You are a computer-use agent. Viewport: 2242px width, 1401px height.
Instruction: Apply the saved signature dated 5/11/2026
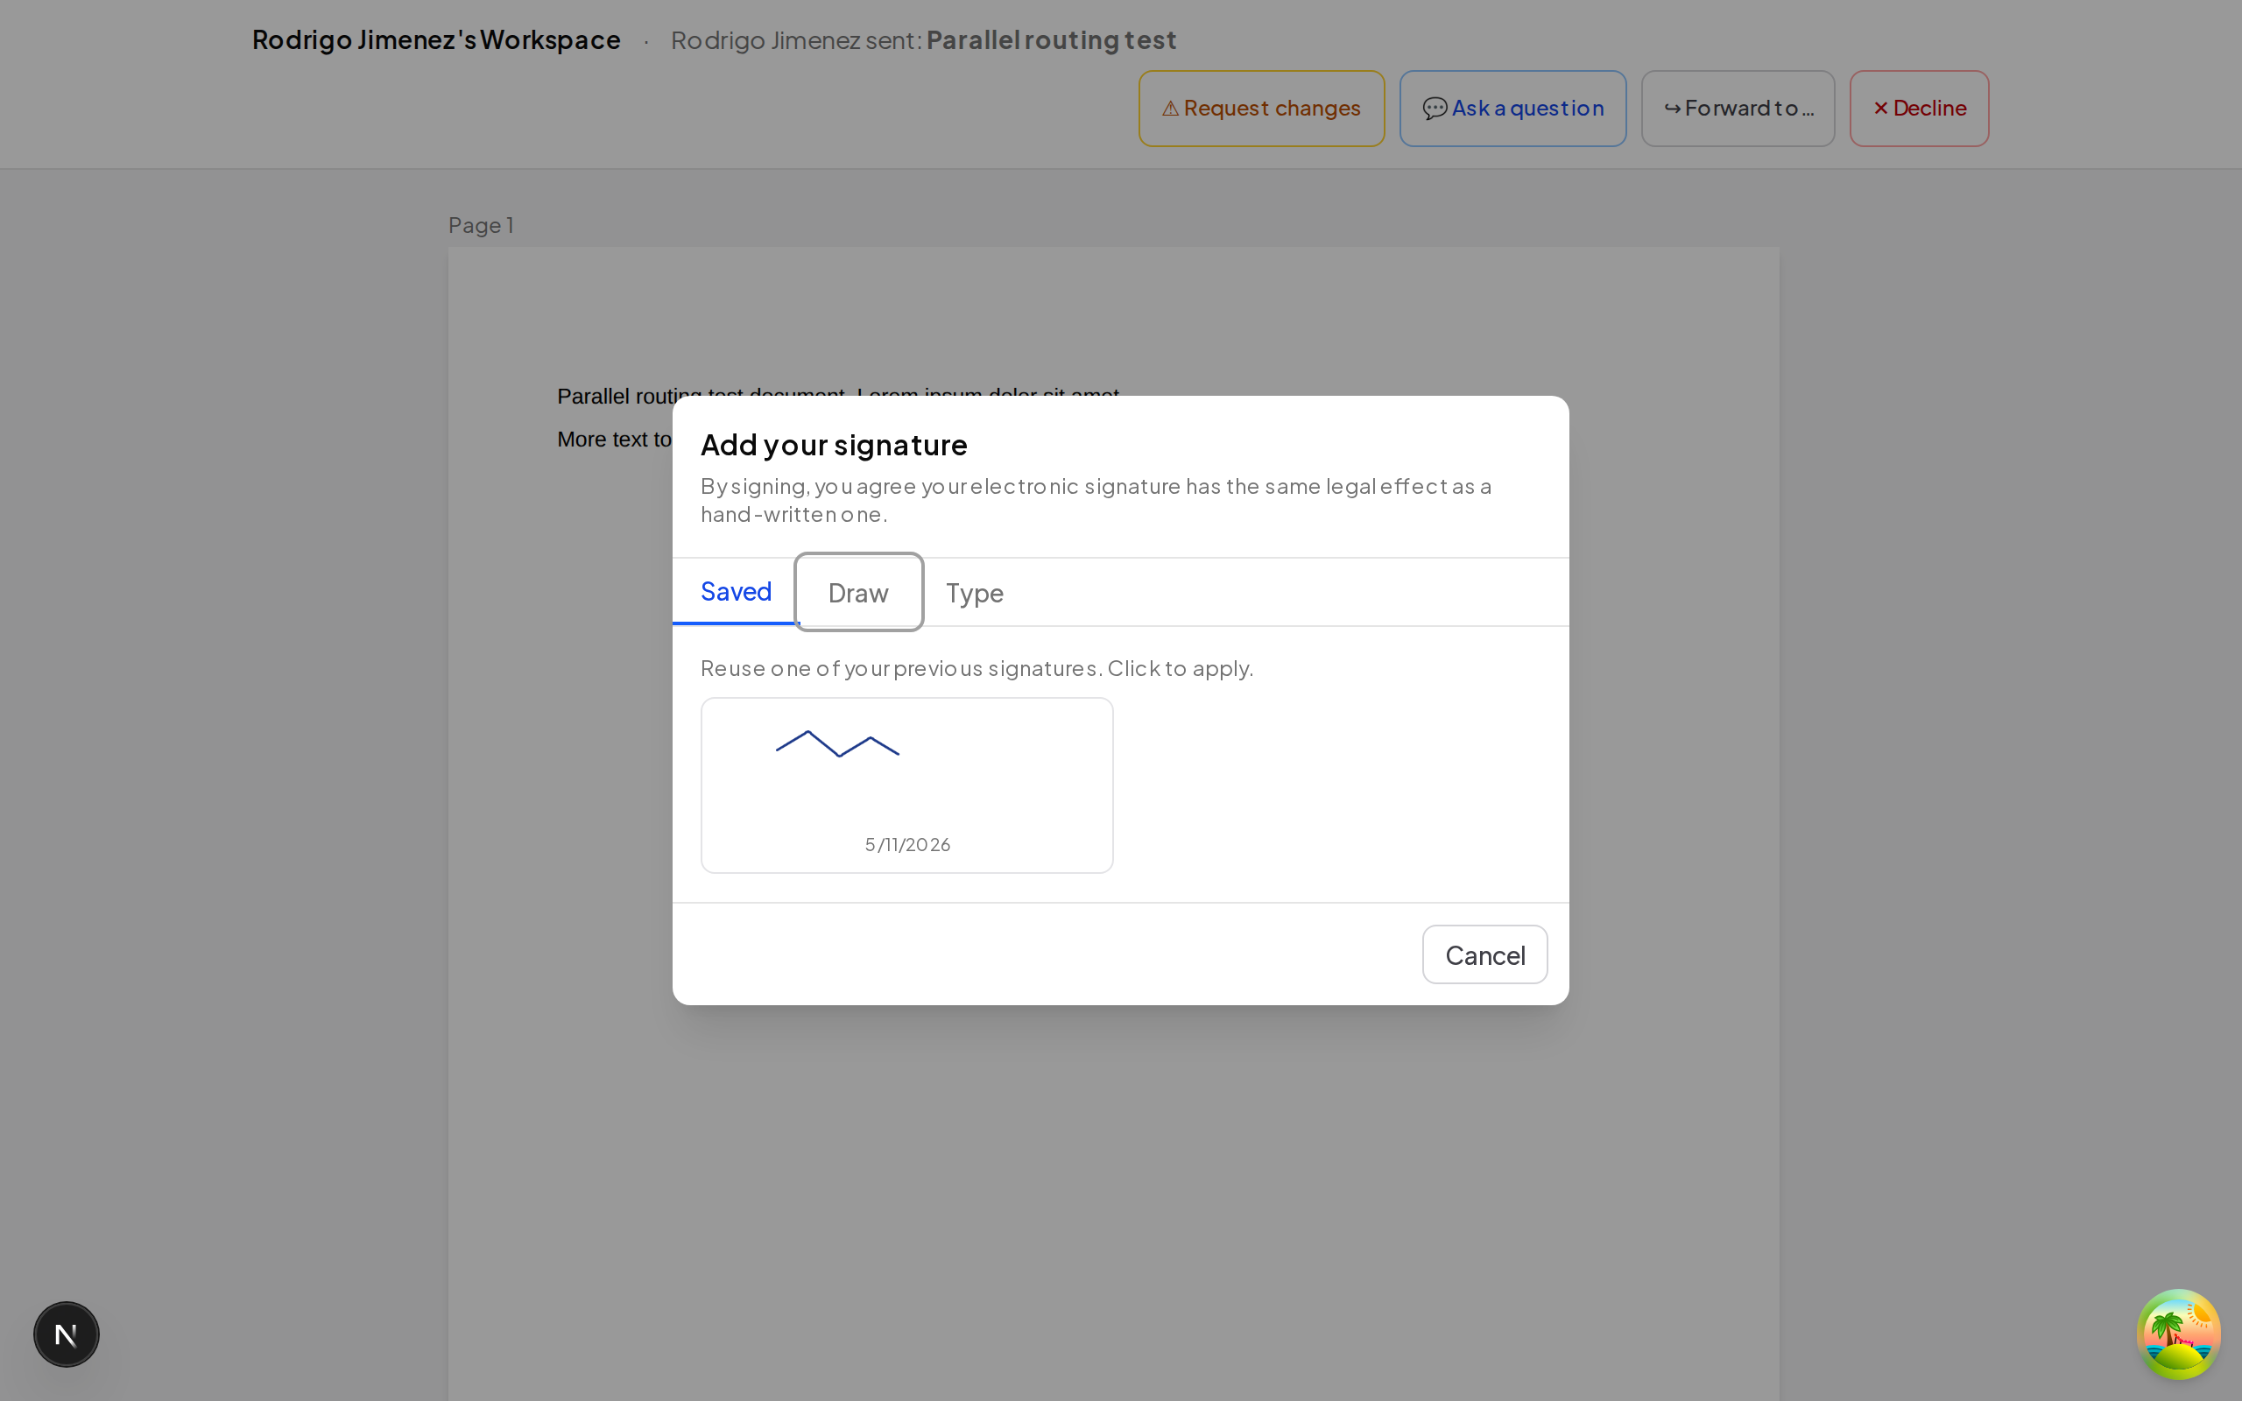click(x=907, y=785)
